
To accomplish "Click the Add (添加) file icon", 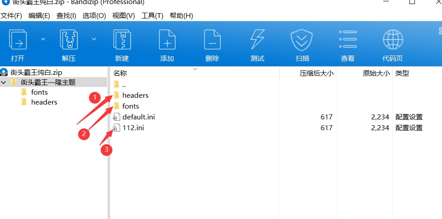I will click(167, 41).
